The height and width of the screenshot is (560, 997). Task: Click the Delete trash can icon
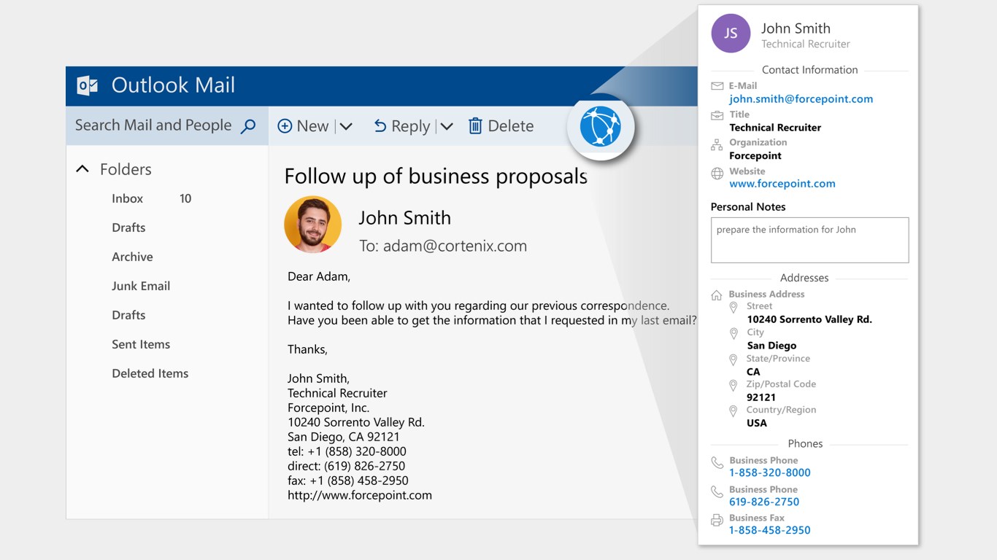point(475,126)
